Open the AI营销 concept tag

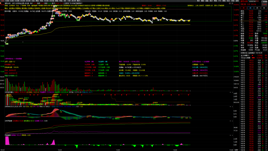coord(163,8)
